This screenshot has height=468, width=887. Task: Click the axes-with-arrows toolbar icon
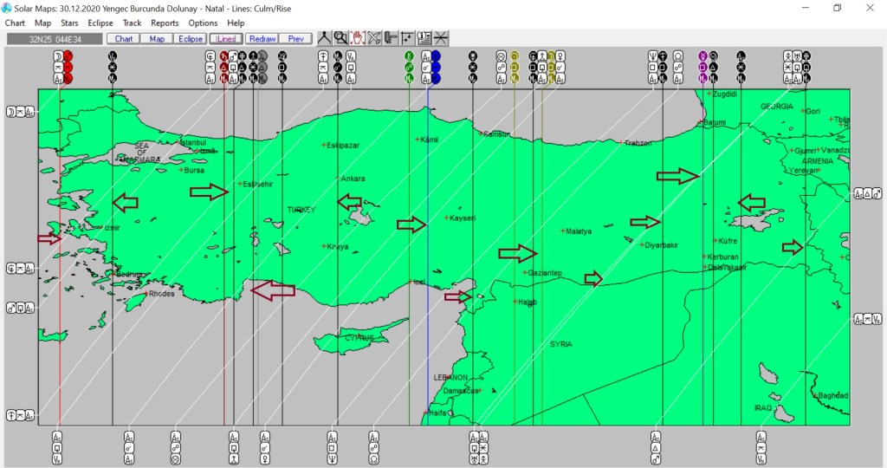point(407,38)
